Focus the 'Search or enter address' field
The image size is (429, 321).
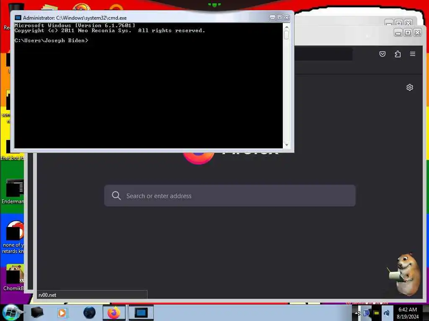coord(230,196)
